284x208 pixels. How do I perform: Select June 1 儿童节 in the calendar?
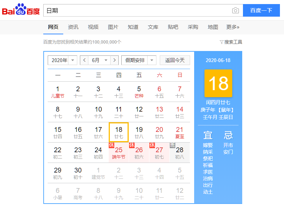point(58,92)
